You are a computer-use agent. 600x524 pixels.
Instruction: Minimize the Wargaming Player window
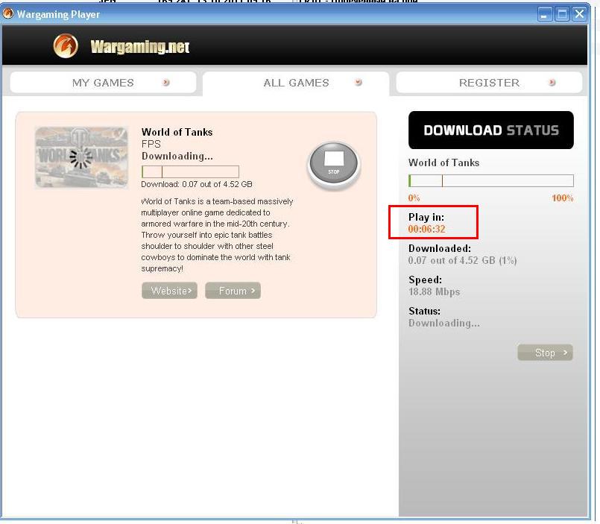[x=545, y=14]
